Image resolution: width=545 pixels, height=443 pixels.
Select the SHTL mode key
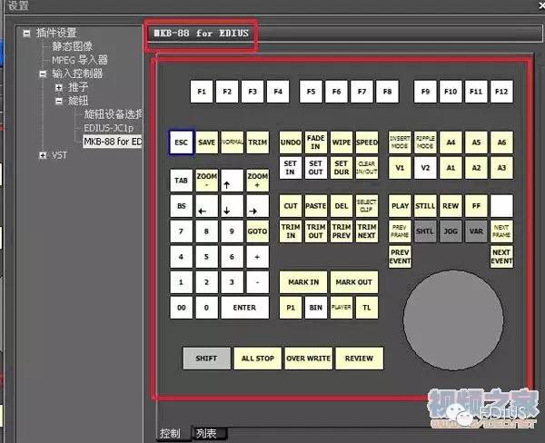425,231
